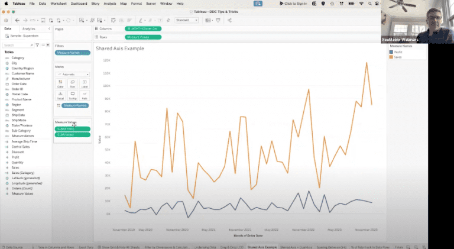Switch to the Data tab
The image size is (454, 249).
(x=8, y=28)
